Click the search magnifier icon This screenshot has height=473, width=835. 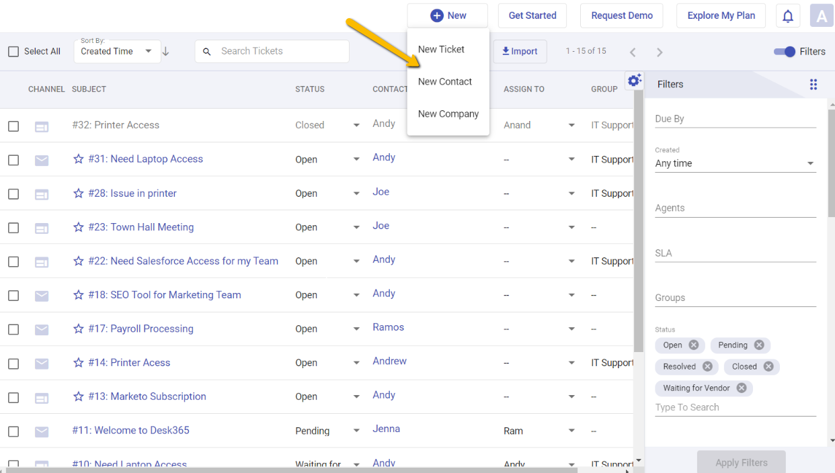pyautogui.click(x=206, y=51)
